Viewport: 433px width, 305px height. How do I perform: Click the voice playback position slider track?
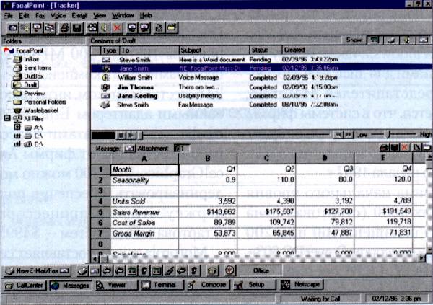[236, 136]
